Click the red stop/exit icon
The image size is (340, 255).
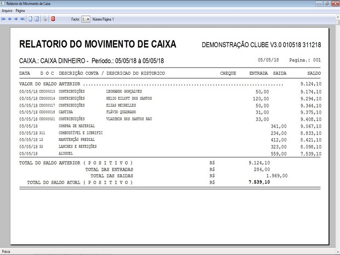(53, 19)
